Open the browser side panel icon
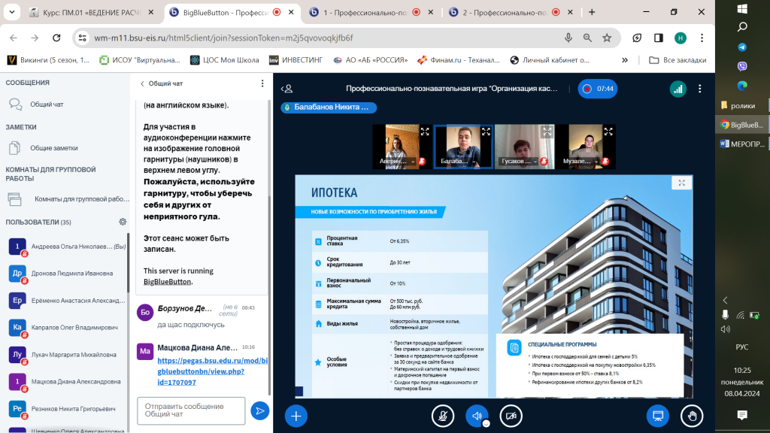 tap(659, 38)
